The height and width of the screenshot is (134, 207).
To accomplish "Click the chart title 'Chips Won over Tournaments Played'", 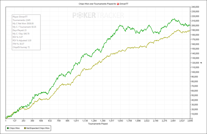I will [96, 4].
